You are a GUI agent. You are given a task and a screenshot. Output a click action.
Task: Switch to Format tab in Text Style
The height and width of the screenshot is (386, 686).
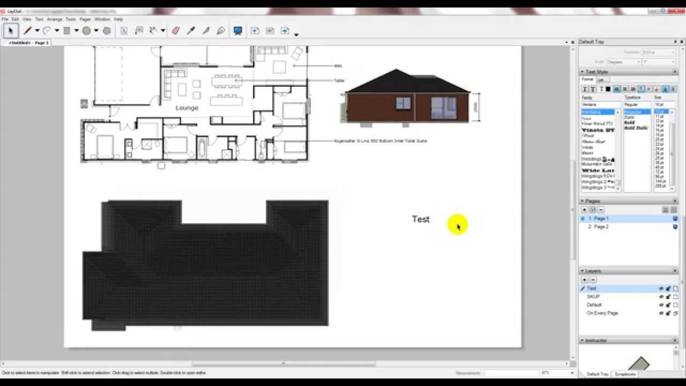pyautogui.click(x=588, y=79)
